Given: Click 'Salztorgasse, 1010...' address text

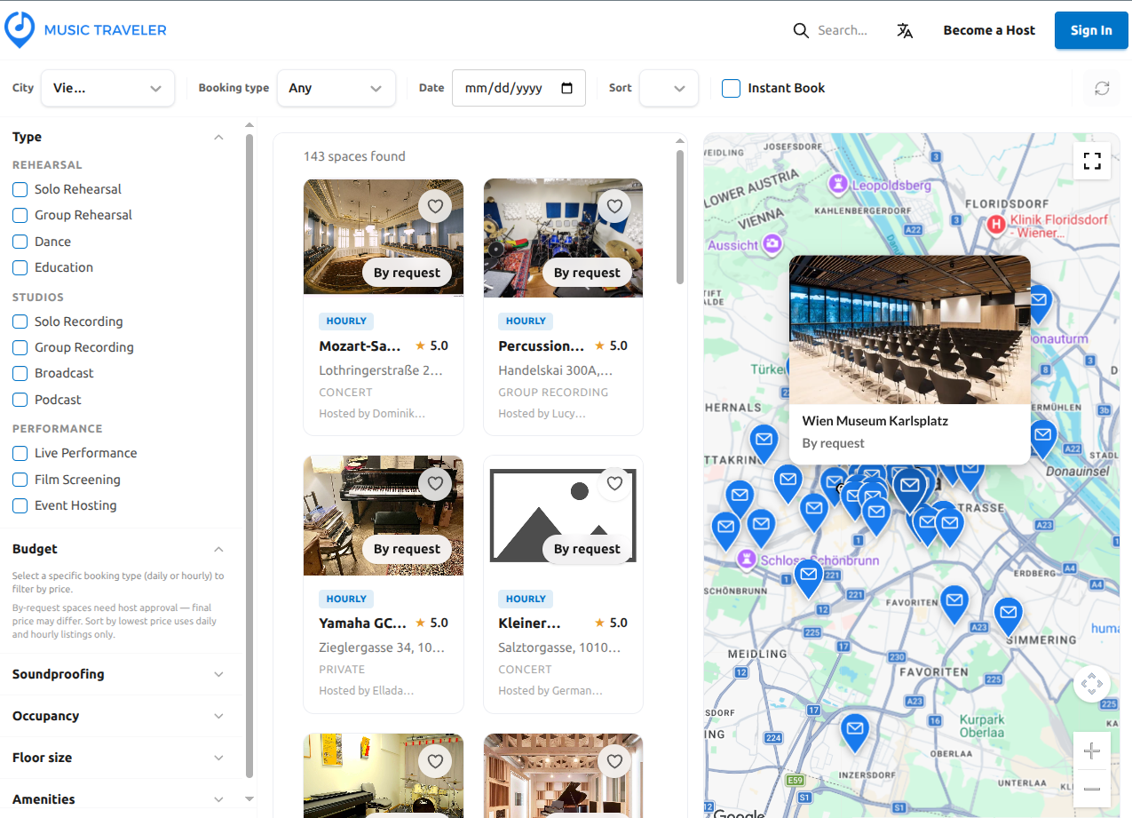Looking at the screenshot, I should 559,647.
